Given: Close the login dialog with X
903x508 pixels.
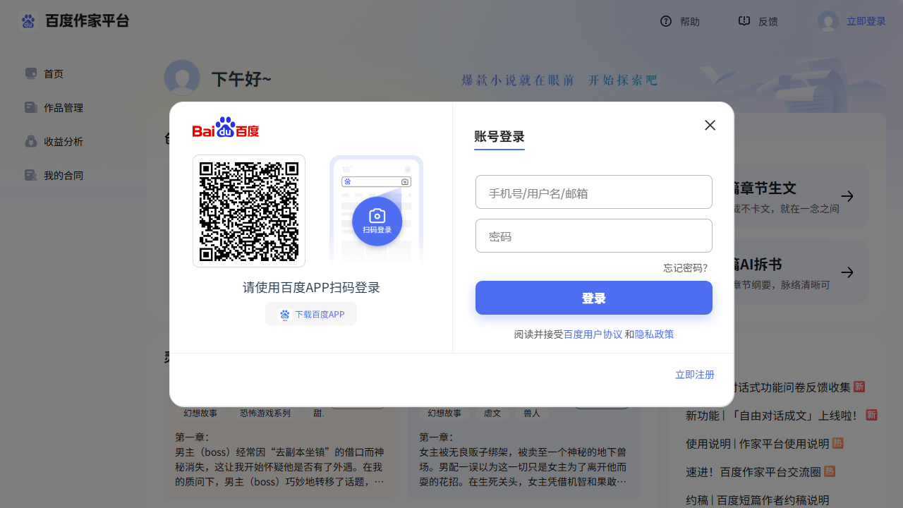Looking at the screenshot, I should (x=710, y=125).
